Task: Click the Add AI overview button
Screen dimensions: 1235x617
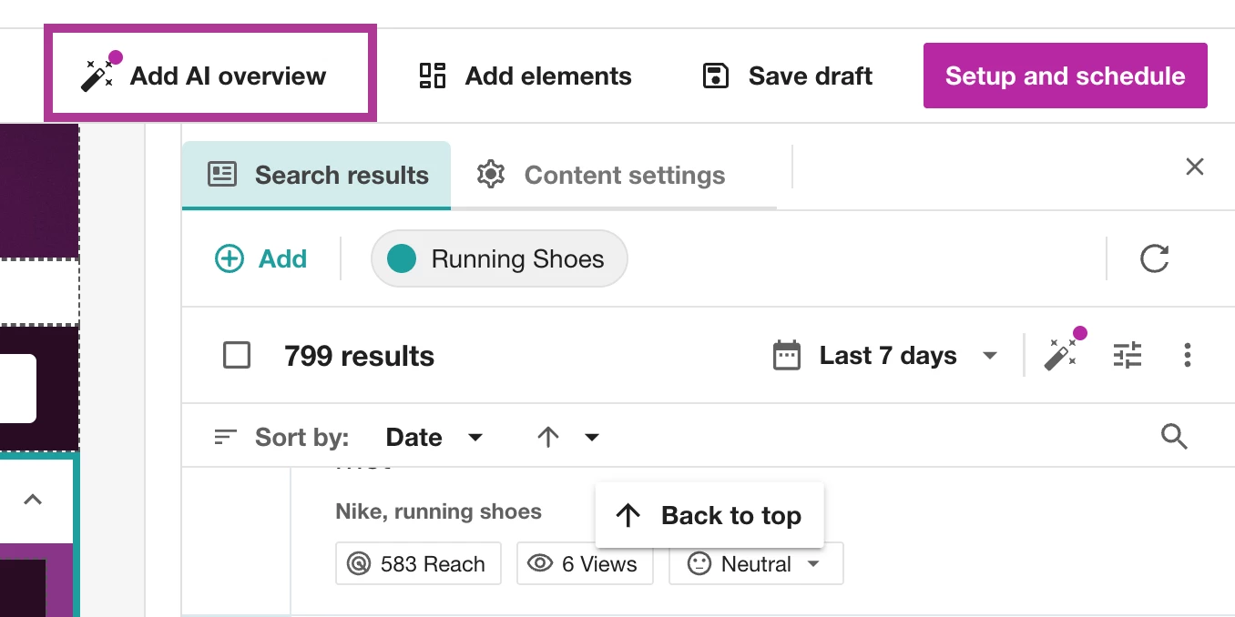Action: (x=209, y=76)
